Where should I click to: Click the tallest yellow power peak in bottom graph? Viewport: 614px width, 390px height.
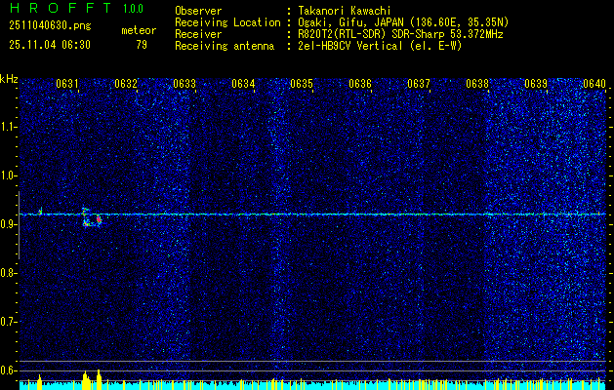click(99, 379)
